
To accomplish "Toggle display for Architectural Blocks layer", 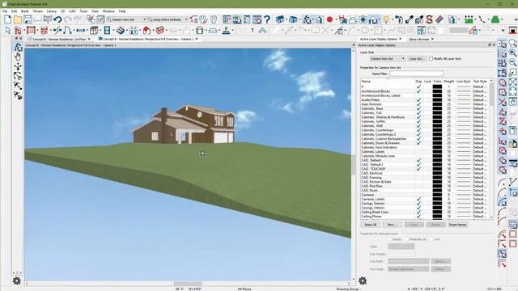I will [418, 91].
